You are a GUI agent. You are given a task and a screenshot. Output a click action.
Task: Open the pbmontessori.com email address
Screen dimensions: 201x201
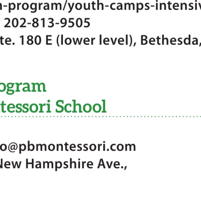(x=68, y=147)
